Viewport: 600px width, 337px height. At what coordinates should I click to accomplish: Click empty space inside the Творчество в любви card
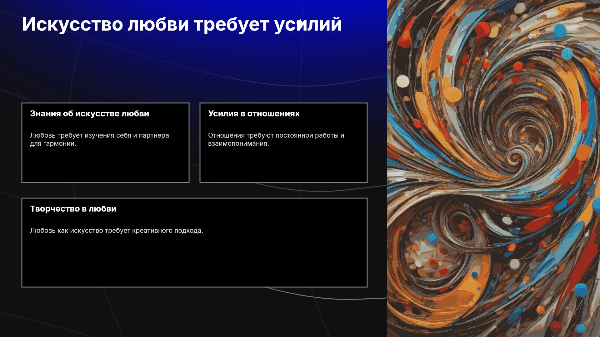[x=194, y=262]
